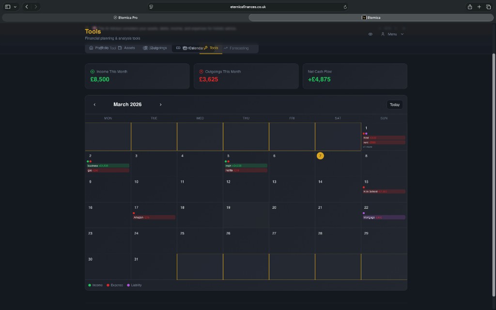Go to previous month with the left chevron
This screenshot has width=496, height=310.
pos(94,104)
